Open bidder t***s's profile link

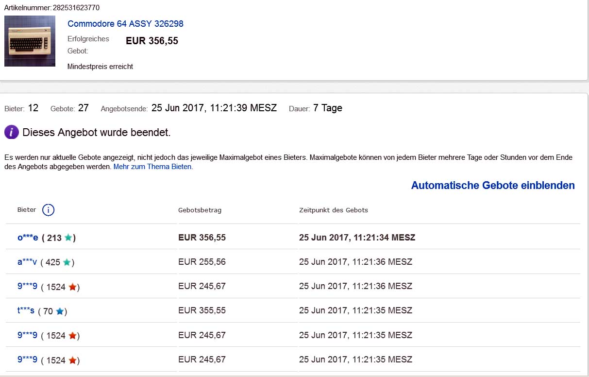click(x=26, y=311)
